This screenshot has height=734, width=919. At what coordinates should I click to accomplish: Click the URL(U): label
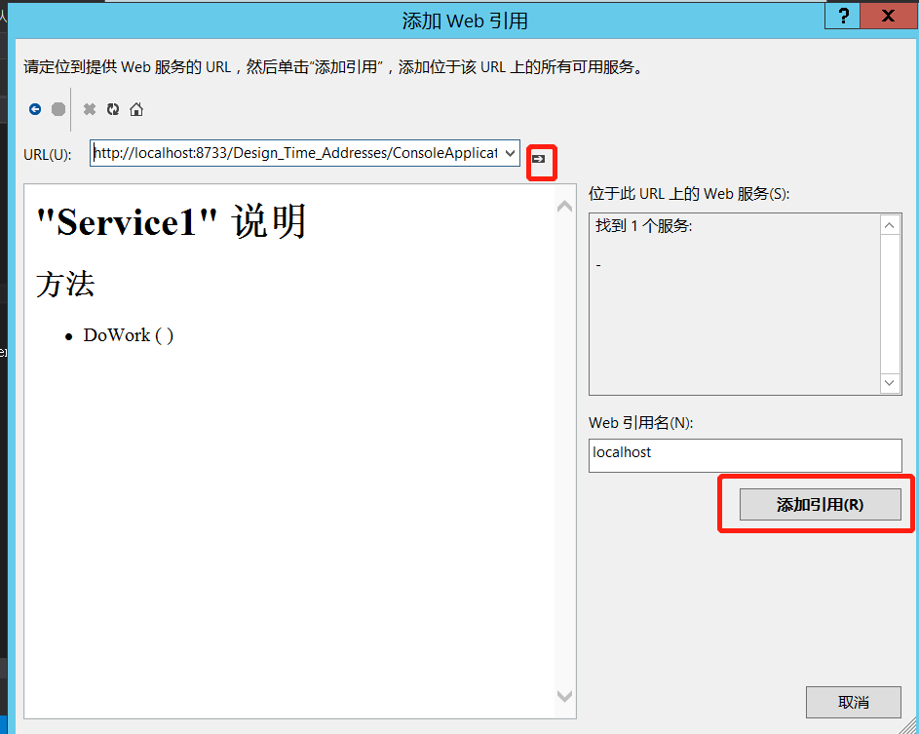(x=48, y=155)
